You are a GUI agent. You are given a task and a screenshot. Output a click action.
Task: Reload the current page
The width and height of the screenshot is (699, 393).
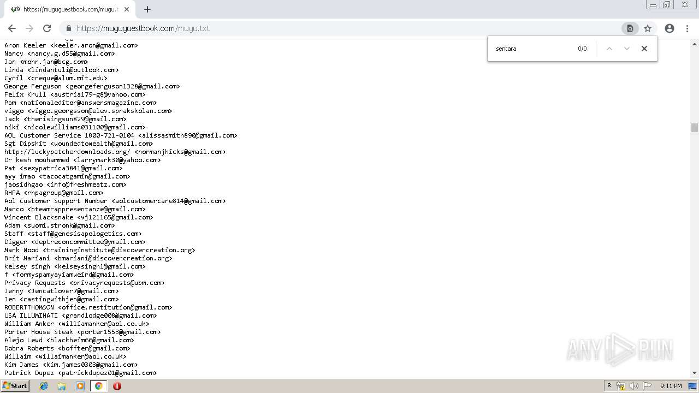(47, 28)
